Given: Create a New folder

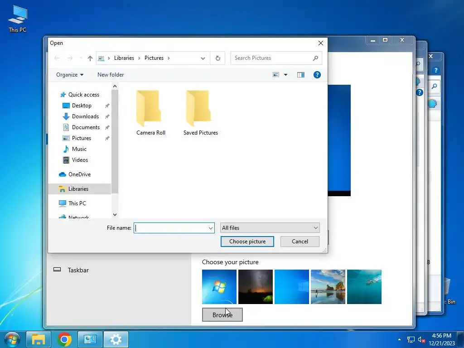Looking at the screenshot, I should pyautogui.click(x=111, y=75).
